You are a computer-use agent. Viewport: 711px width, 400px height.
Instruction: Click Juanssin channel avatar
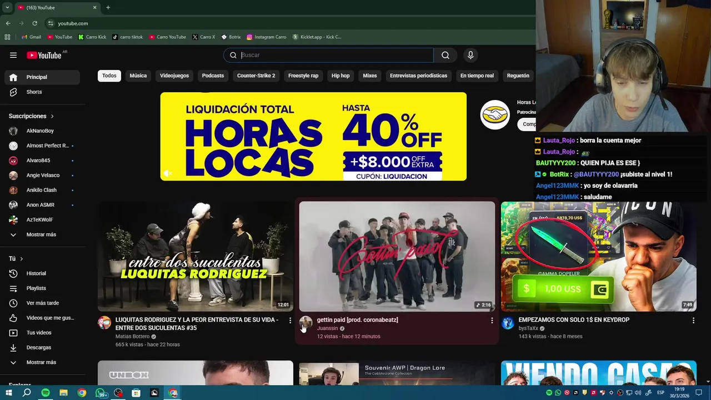pos(306,323)
